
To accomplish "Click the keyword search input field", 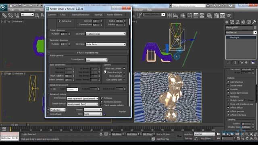I will click(x=189, y=6).
